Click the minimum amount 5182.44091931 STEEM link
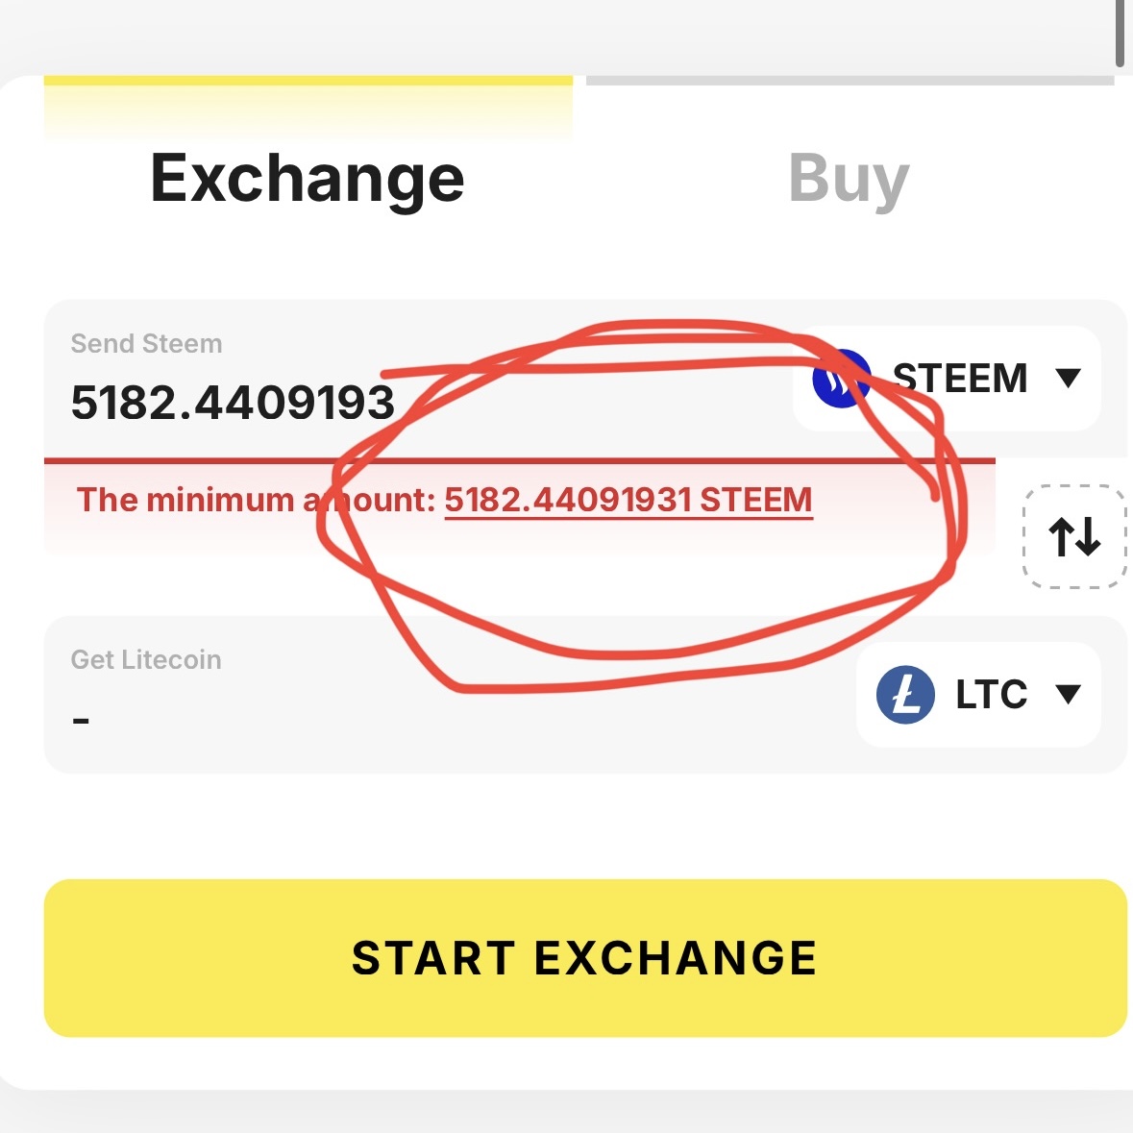 (628, 500)
